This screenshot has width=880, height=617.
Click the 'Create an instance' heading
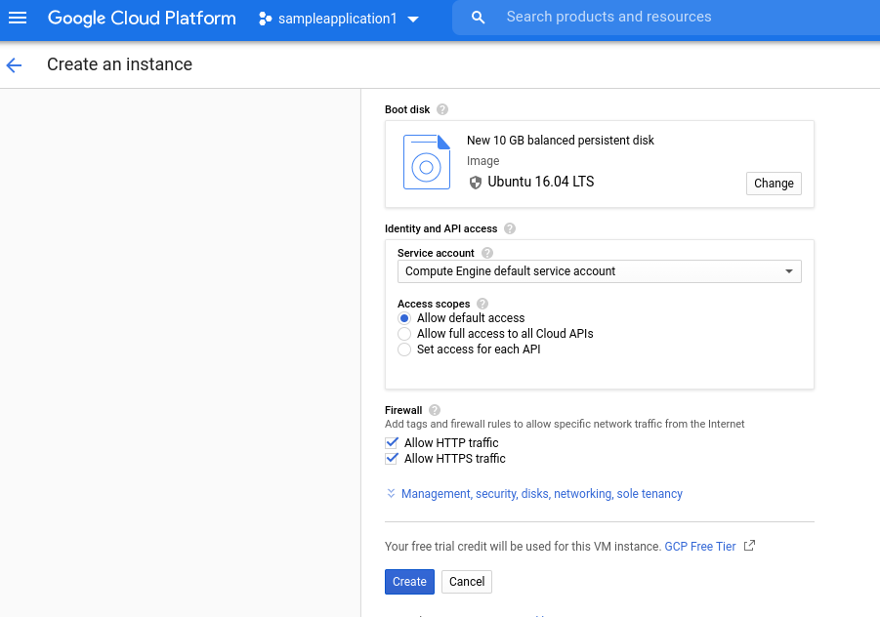(119, 64)
